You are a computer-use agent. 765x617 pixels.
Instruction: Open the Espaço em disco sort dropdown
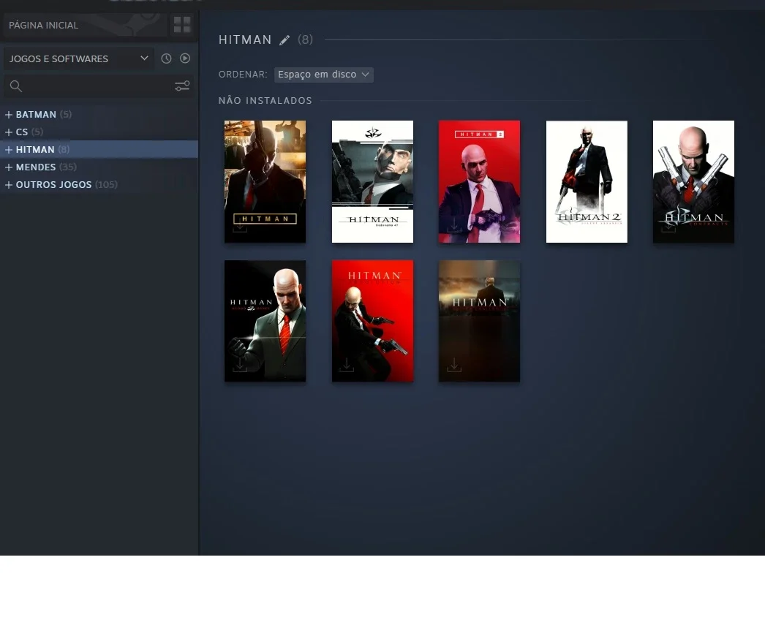tap(323, 75)
